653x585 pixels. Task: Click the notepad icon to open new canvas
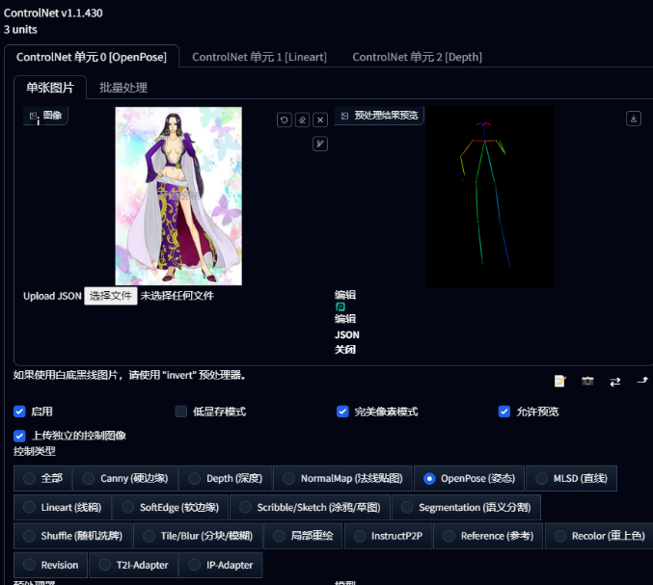pos(559,381)
